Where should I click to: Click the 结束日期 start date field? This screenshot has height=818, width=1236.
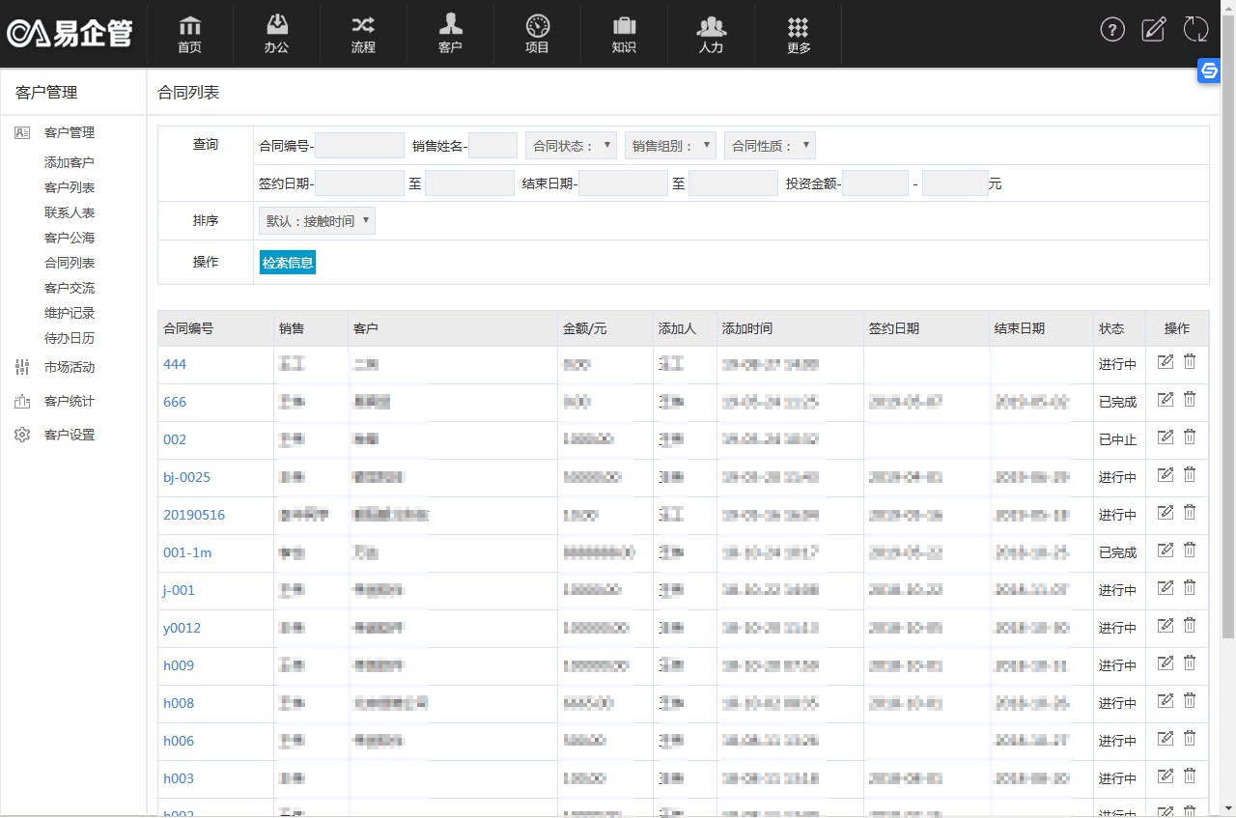[623, 183]
